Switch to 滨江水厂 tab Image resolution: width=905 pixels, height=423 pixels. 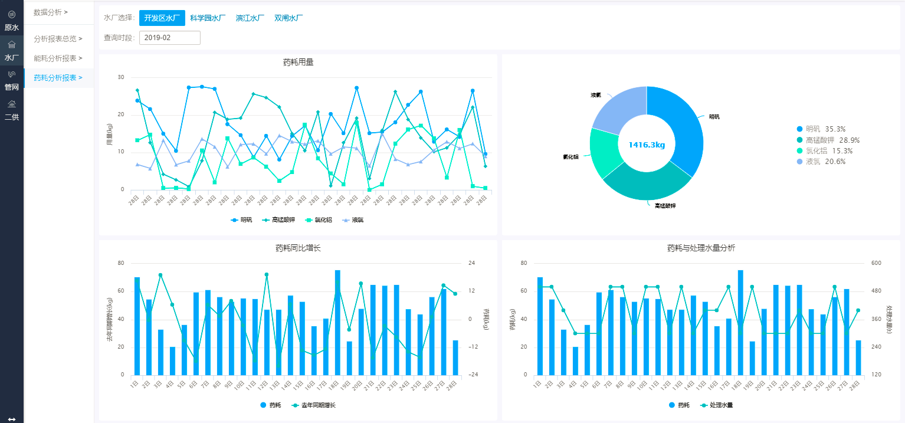pyautogui.click(x=250, y=18)
